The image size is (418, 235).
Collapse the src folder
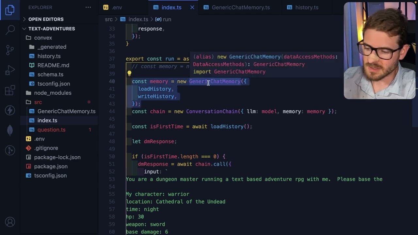pyautogui.click(x=38, y=102)
